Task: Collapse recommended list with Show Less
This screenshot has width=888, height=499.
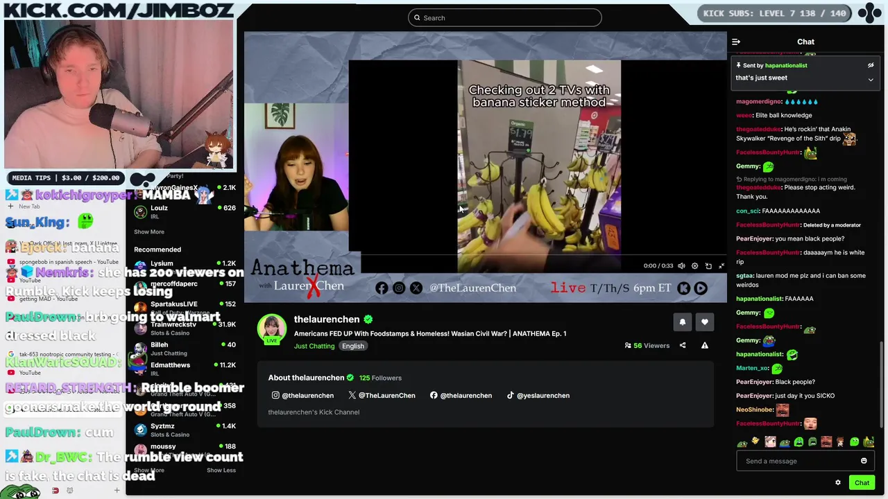Action: coord(221,471)
